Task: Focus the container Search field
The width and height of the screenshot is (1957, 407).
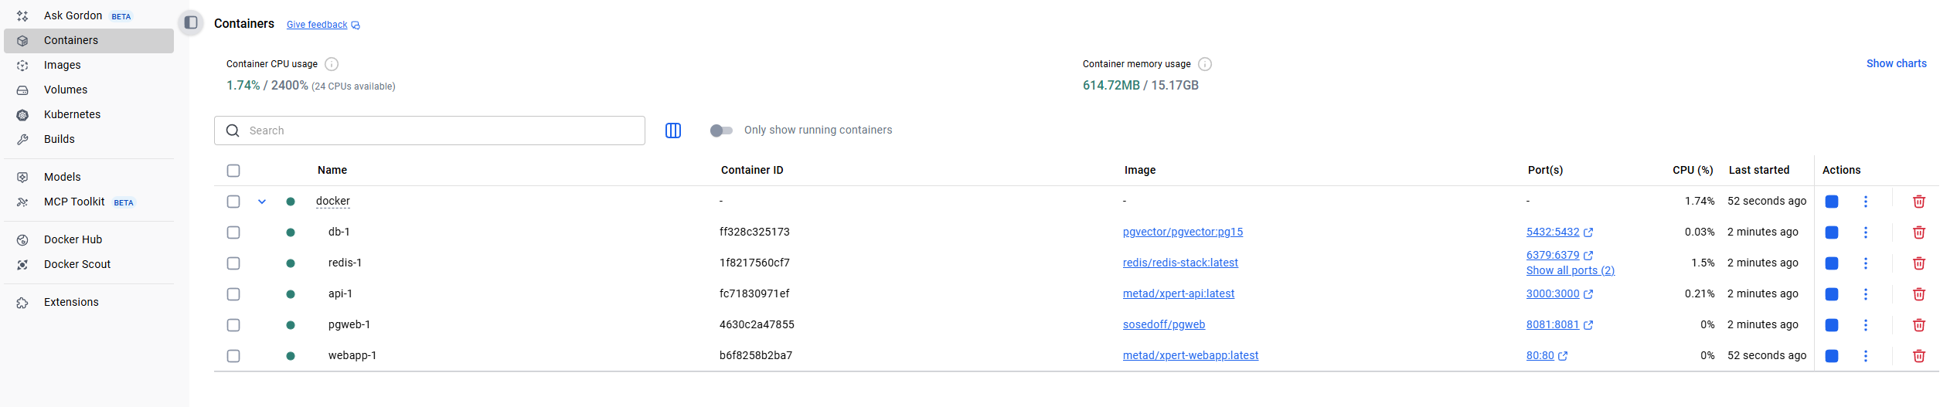Action: (430, 131)
